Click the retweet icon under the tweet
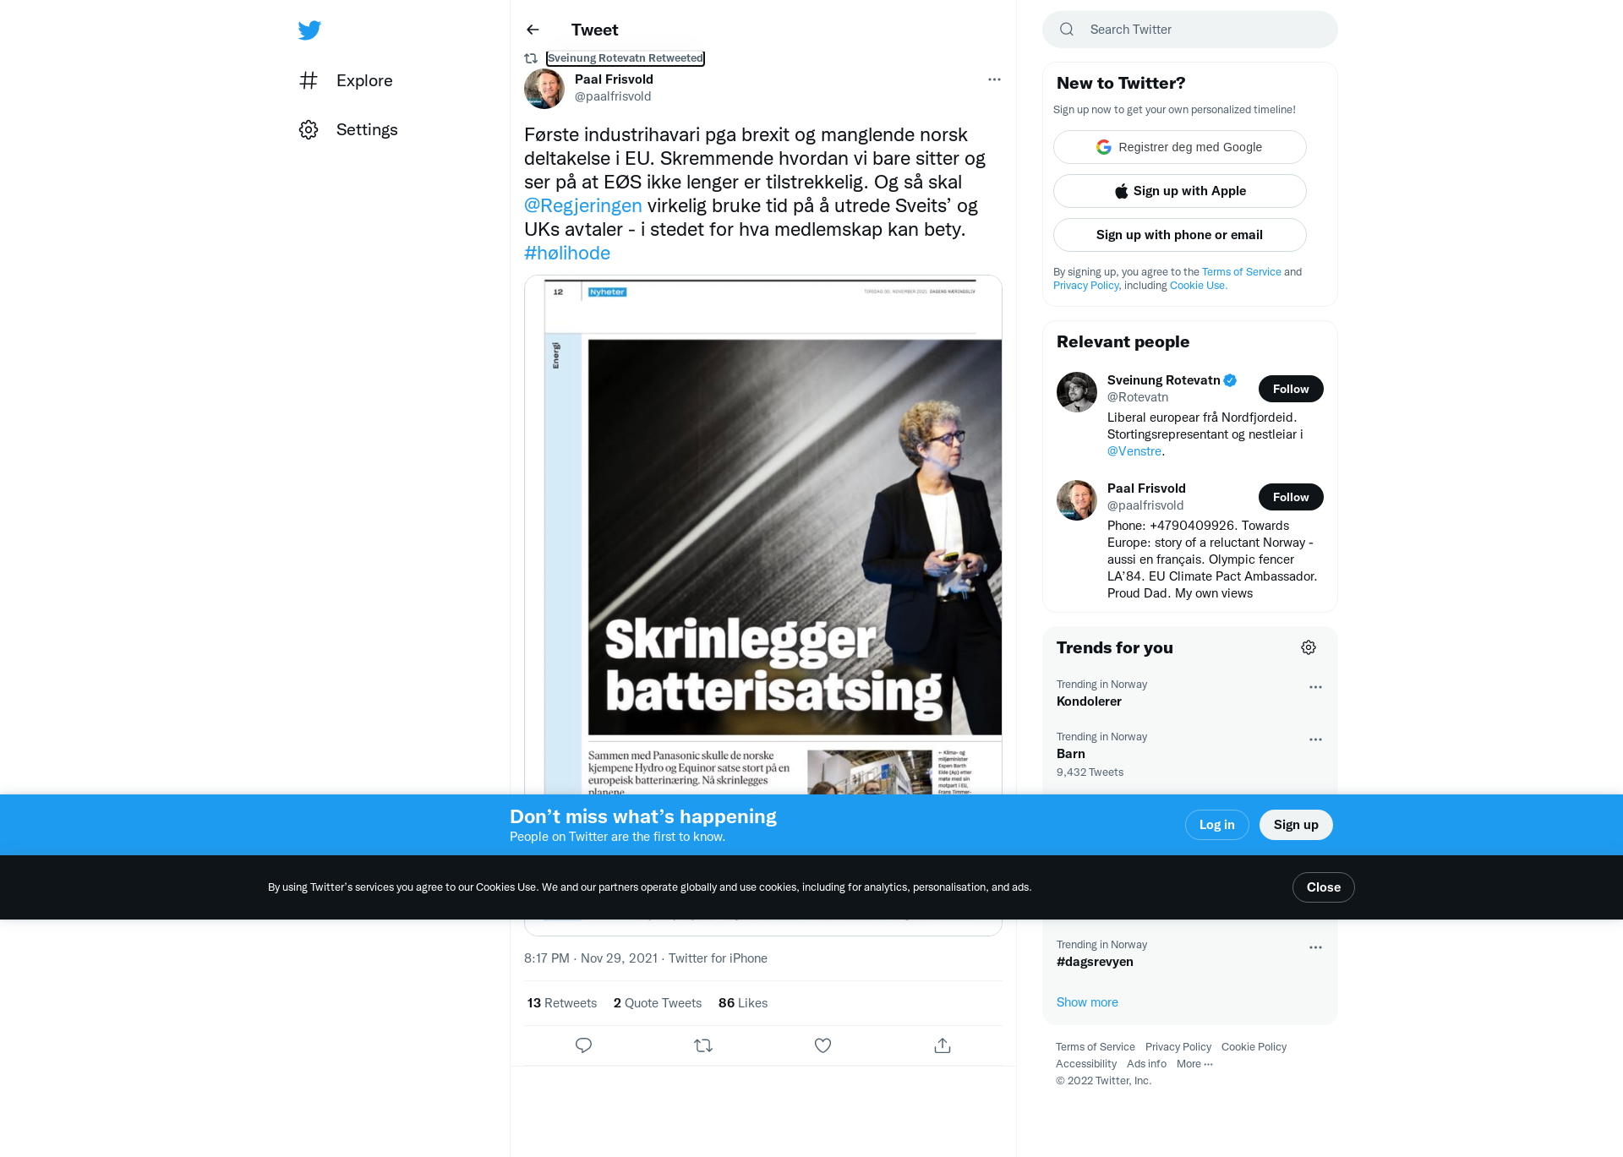The image size is (1623, 1157). (703, 1045)
